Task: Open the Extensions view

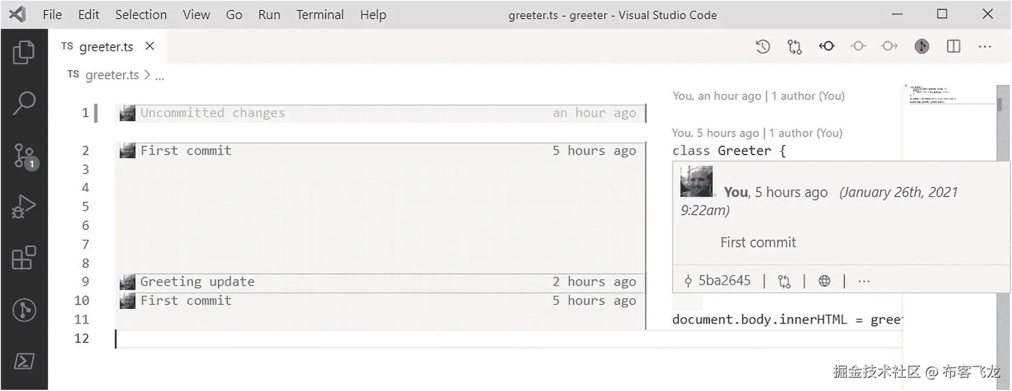Action: pyautogui.click(x=23, y=258)
